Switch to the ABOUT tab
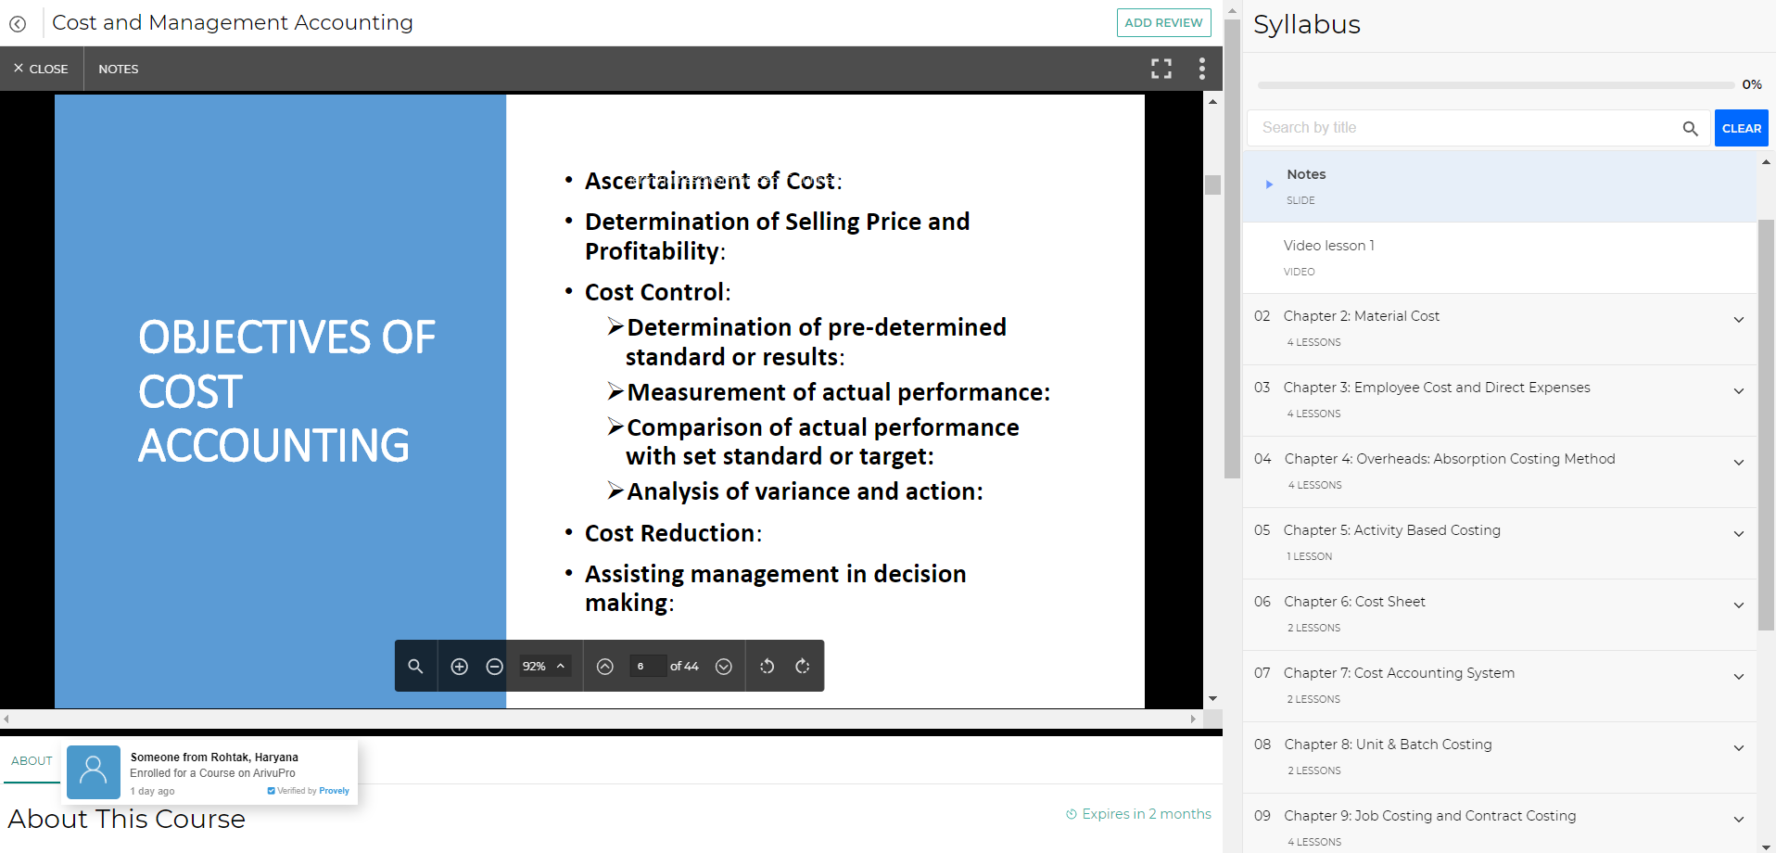 [x=32, y=761]
